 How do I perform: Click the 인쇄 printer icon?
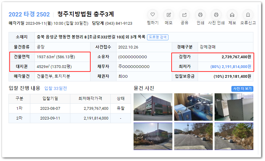tap(200, 15)
